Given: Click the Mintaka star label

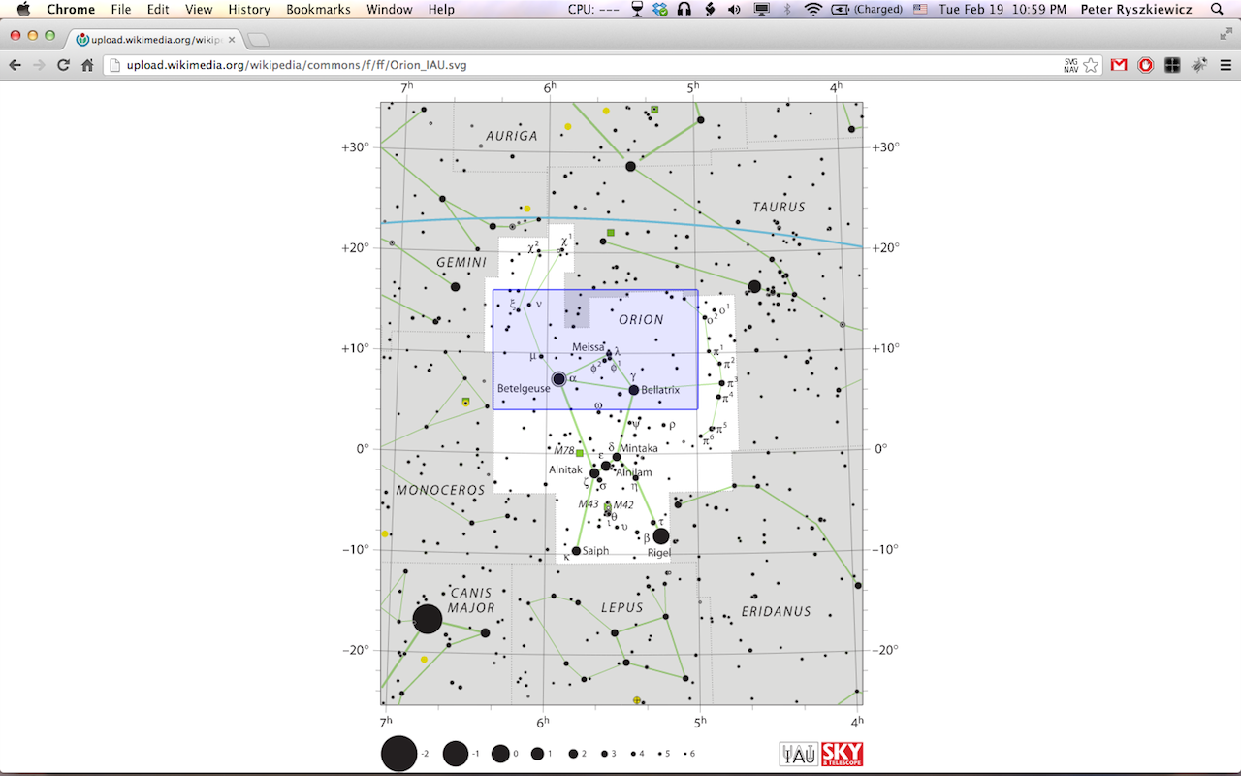Looking at the screenshot, I should point(639,448).
